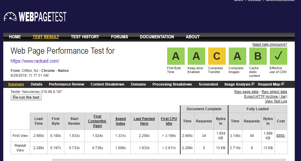This screenshot has height=161, width=301.
Task: Open the Raw object data link
Action: (x=274, y=92)
